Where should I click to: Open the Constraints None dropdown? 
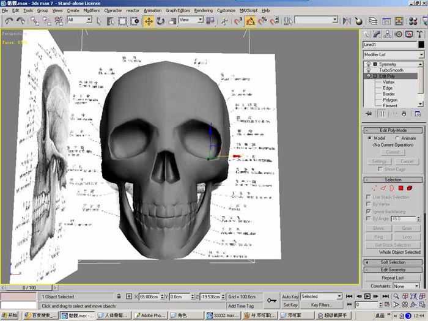406,286
